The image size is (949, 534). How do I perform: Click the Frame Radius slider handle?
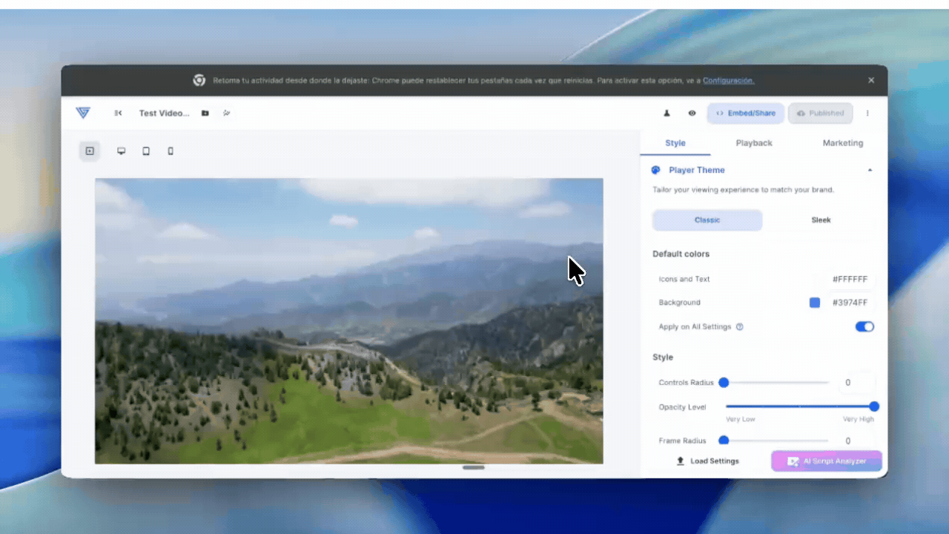point(724,441)
